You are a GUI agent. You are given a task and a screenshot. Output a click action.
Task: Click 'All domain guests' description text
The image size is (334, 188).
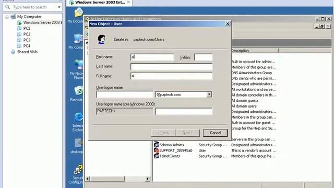pos(245,101)
